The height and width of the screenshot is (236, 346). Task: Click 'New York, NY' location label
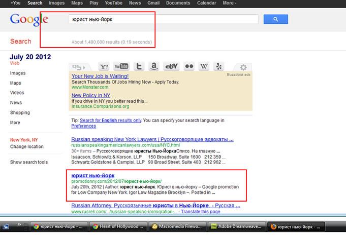[x=24, y=140]
